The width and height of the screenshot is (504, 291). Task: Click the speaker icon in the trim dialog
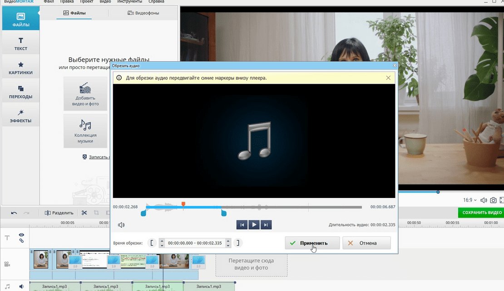pyautogui.click(x=121, y=225)
